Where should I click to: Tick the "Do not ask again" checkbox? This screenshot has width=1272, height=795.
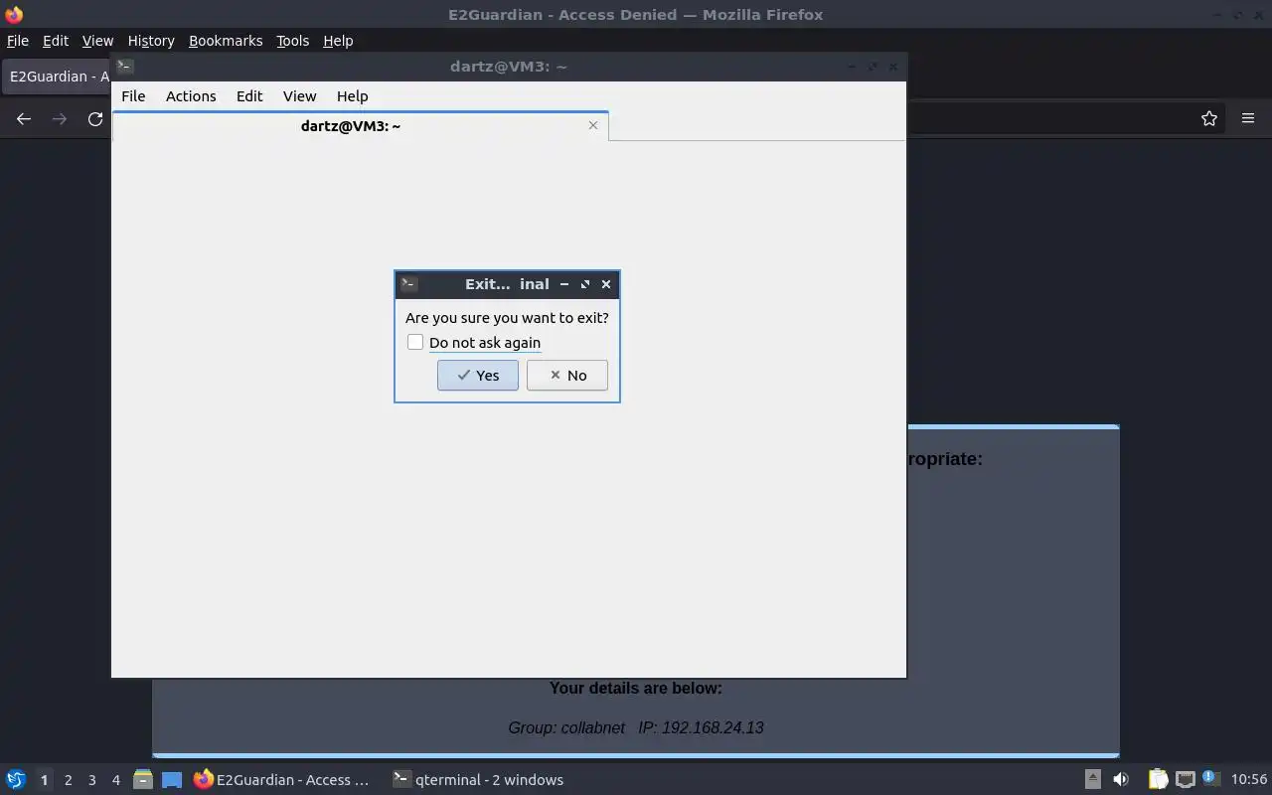(415, 342)
